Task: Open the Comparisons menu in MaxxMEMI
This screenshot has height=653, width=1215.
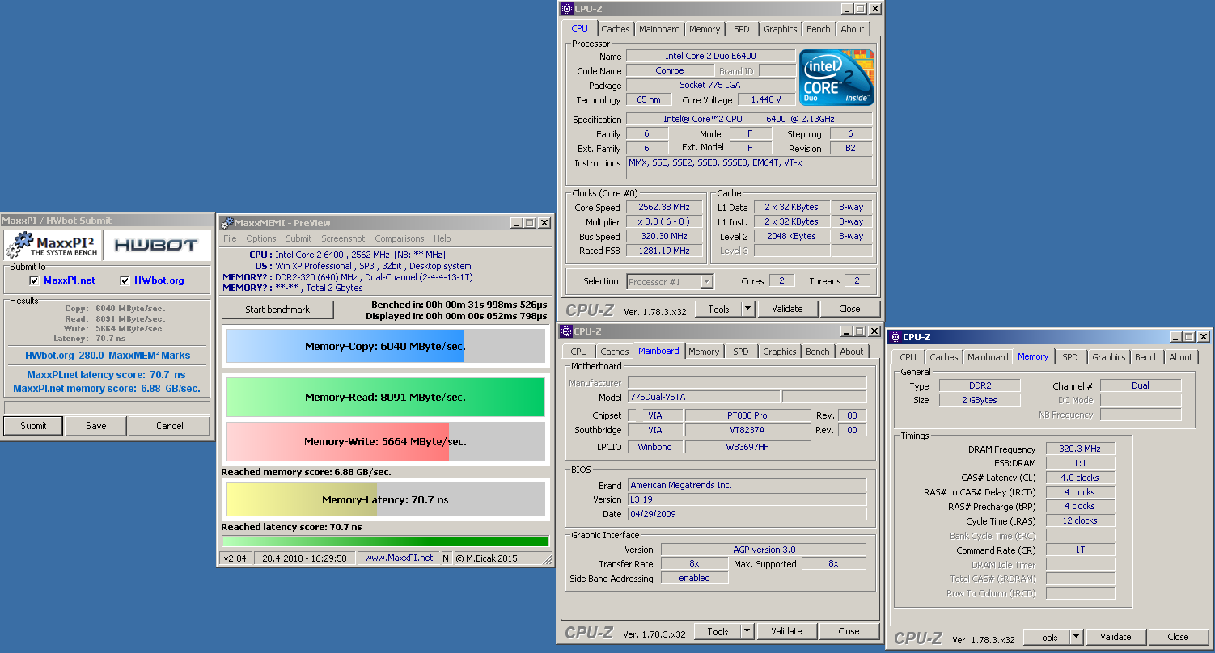Action: tap(400, 238)
